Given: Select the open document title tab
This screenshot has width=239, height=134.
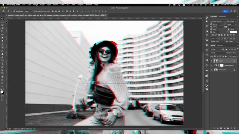Looking at the screenshot, I should (57, 15).
